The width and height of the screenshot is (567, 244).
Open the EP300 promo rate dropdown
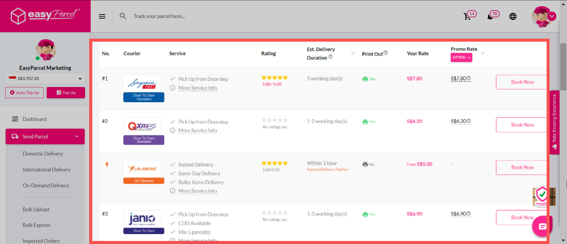pyautogui.click(x=461, y=58)
